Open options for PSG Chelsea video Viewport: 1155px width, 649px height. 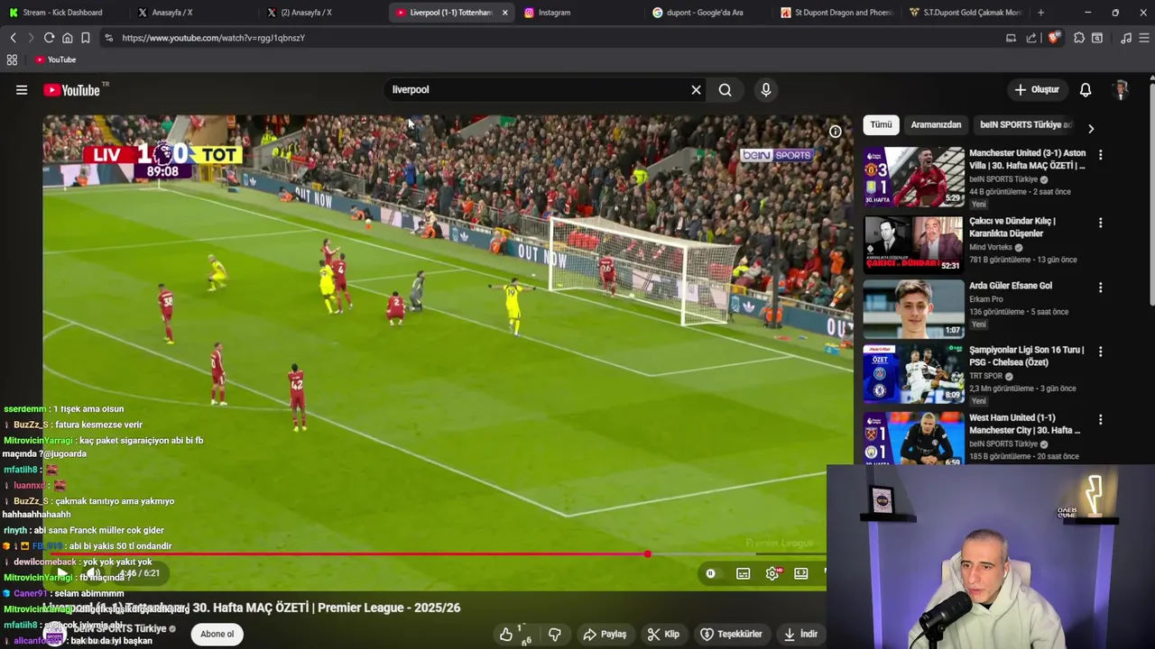pyautogui.click(x=1100, y=352)
